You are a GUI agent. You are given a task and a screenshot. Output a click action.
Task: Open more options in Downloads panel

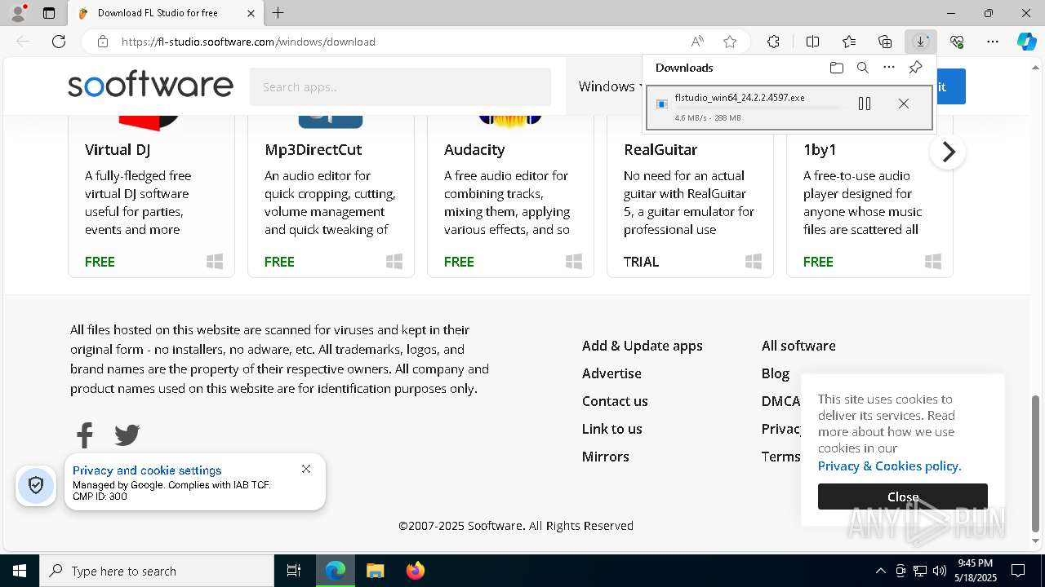tap(889, 68)
